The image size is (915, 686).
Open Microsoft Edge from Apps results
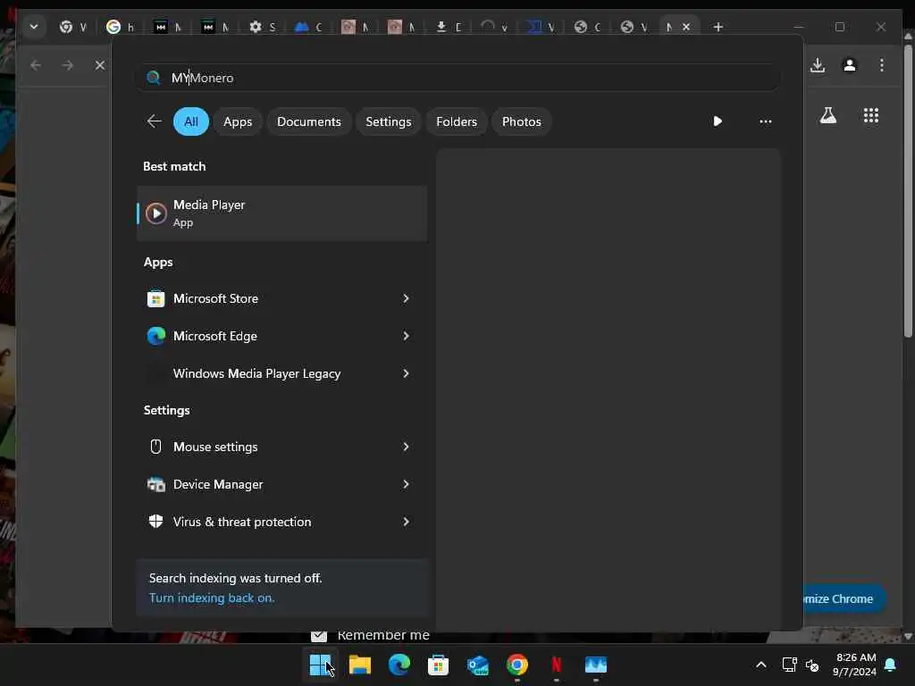point(268,336)
